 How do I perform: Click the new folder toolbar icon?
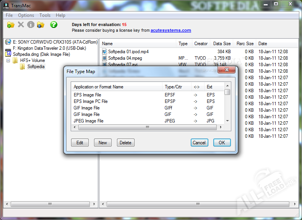[11, 25]
